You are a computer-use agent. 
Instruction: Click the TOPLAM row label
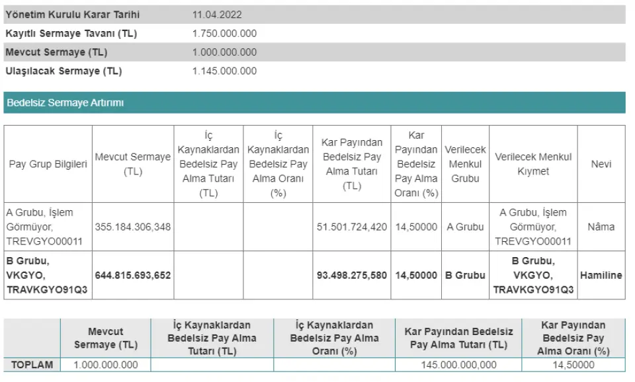pyautogui.click(x=32, y=365)
